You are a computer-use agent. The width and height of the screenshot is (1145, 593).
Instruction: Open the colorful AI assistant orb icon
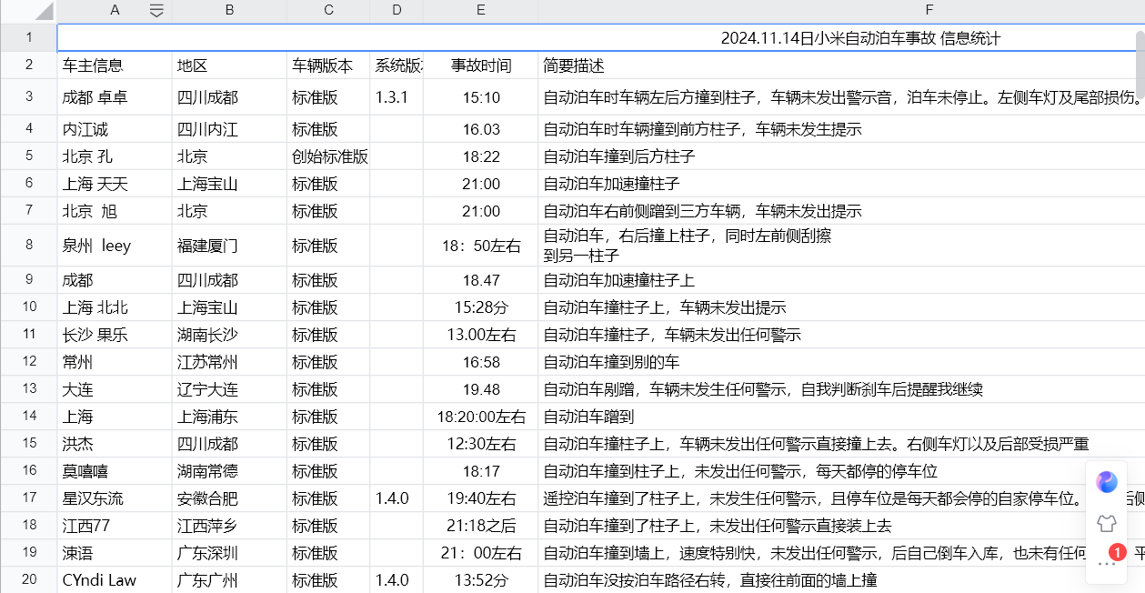click(x=1107, y=482)
